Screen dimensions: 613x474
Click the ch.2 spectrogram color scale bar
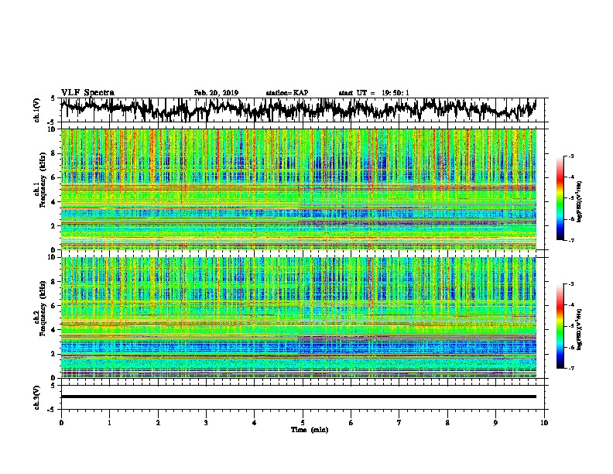click(560, 326)
